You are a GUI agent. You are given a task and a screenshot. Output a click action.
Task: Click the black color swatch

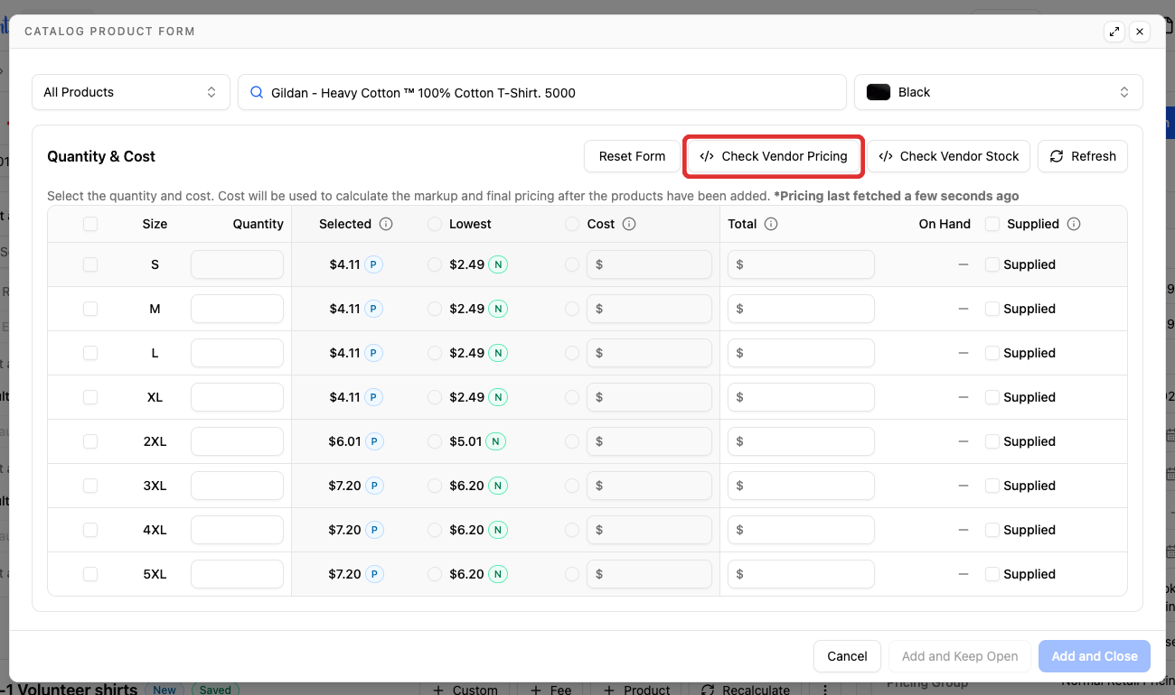pos(879,92)
